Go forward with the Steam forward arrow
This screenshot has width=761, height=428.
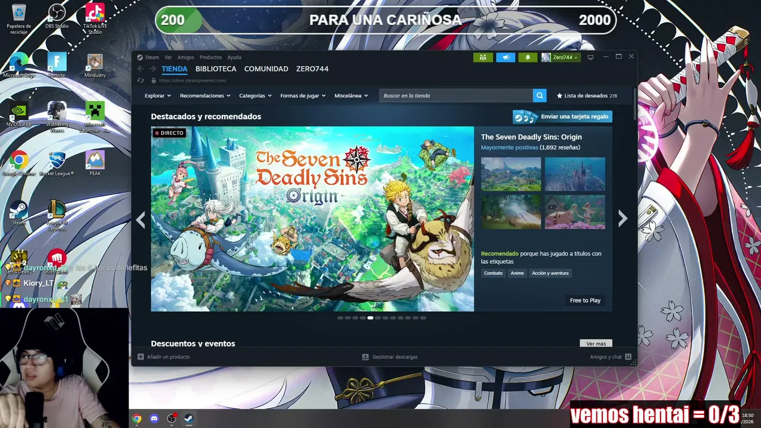(x=153, y=69)
